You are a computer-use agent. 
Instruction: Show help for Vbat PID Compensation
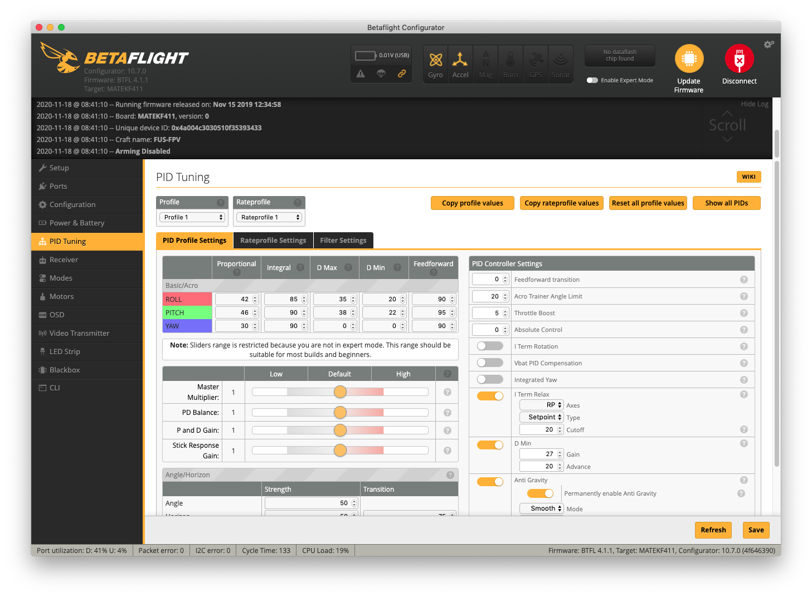tap(743, 363)
